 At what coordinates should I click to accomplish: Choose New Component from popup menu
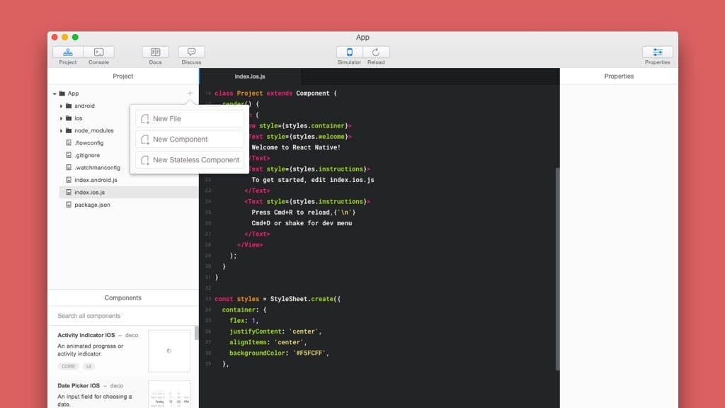190,140
